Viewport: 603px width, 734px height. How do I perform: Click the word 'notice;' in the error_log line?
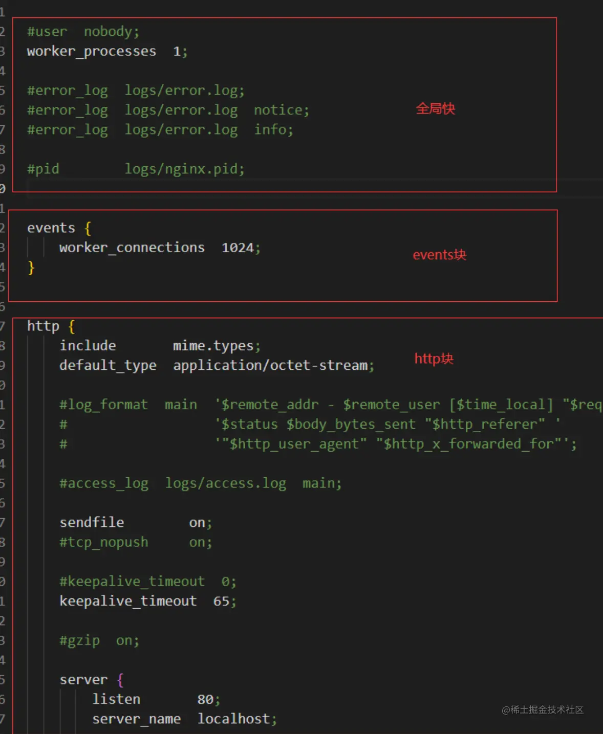click(282, 110)
